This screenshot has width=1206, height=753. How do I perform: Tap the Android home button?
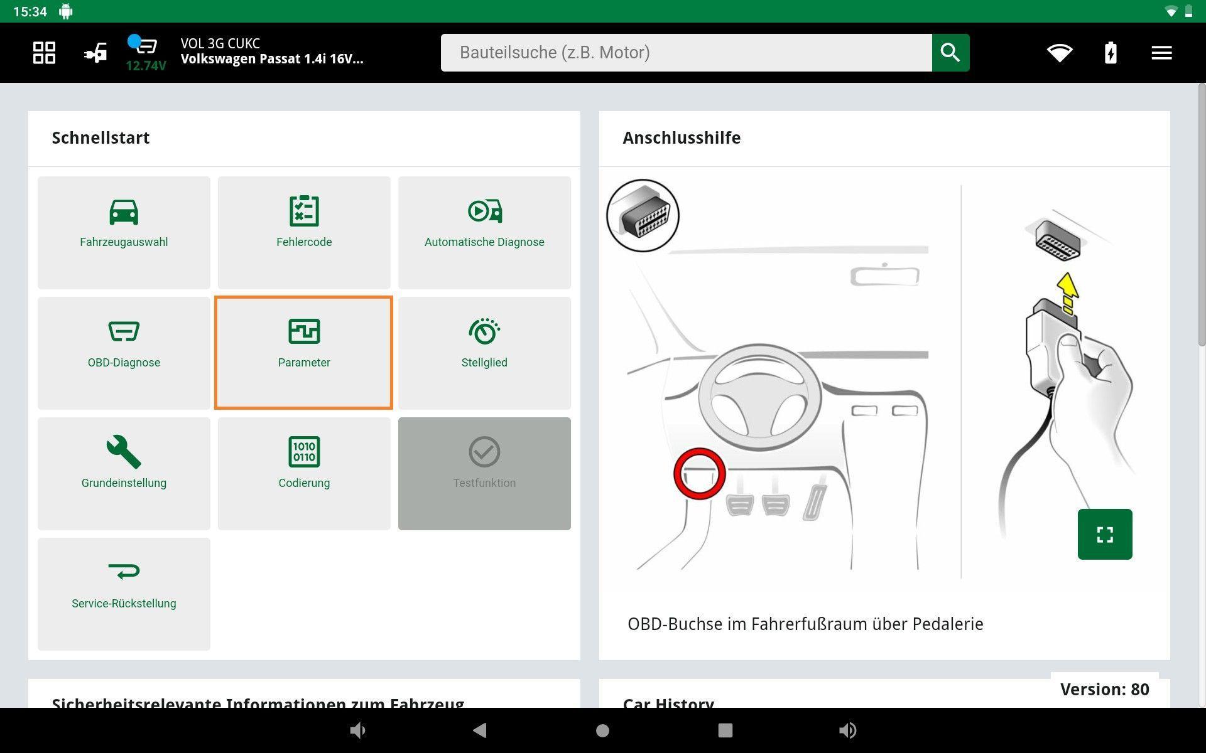(602, 730)
